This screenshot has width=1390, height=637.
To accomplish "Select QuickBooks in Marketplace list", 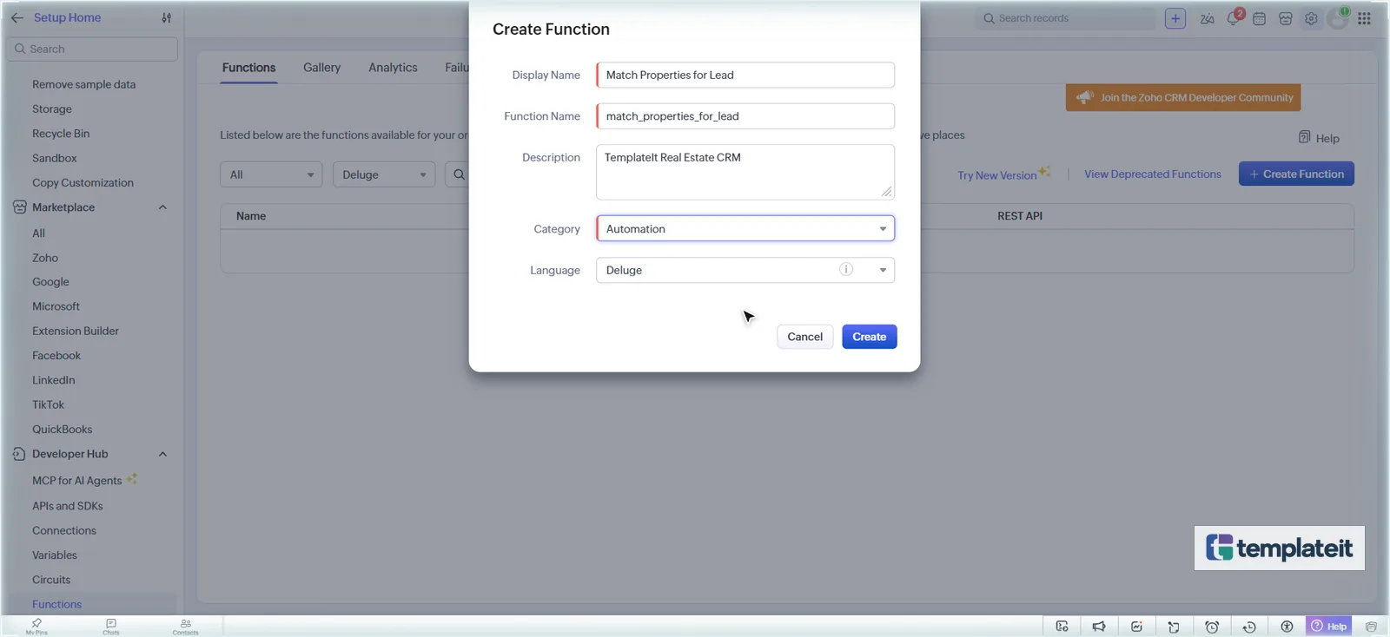I will tap(62, 429).
